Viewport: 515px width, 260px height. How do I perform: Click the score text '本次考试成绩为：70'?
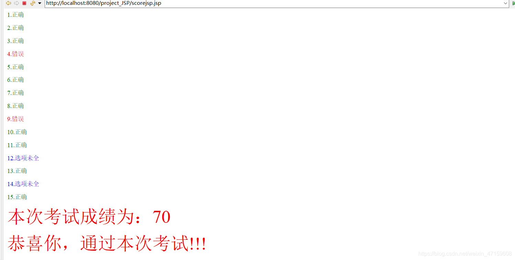click(89, 217)
